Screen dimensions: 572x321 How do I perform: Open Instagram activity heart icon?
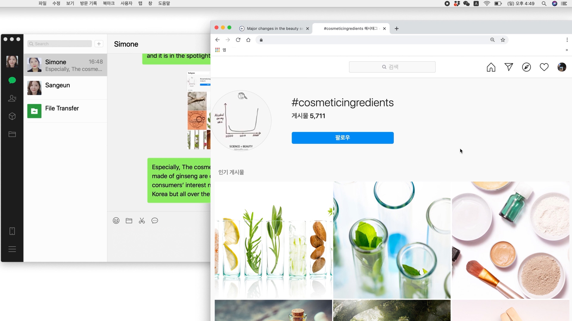544,67
